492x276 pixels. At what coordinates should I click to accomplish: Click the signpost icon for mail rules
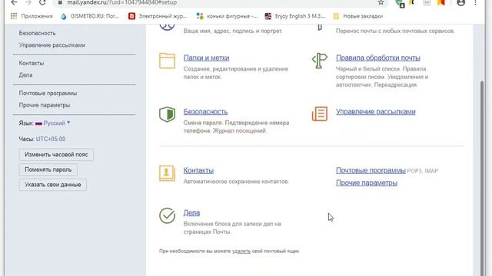[x=320, y=61]
